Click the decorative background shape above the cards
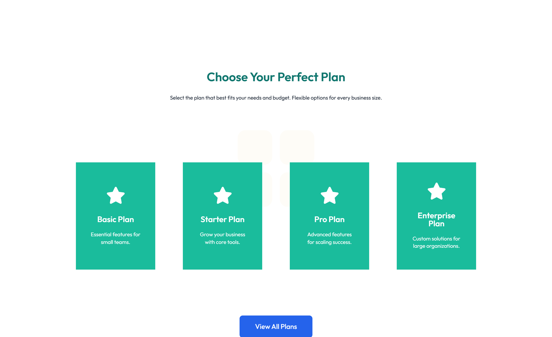 pyautogui.click(x=255, y=146)
